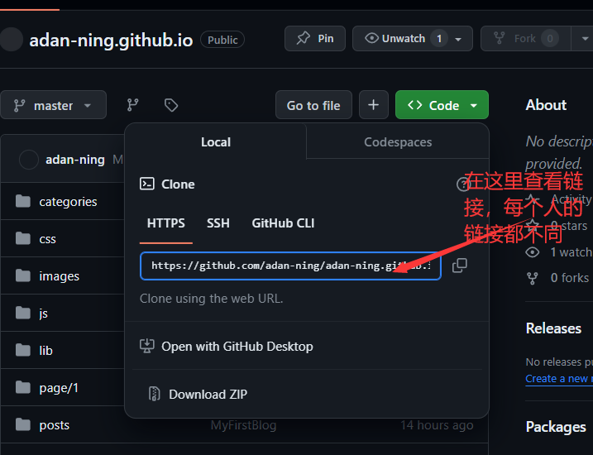The image size is (593, 455).
Task: Copy the clone URL to clipboard
Action: tap(460, 266)
